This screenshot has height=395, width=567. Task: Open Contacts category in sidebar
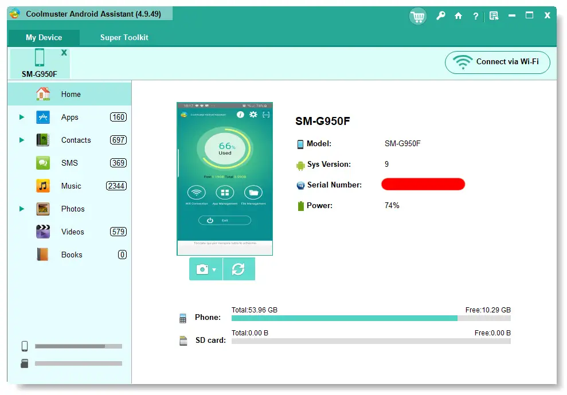(69, 140)
